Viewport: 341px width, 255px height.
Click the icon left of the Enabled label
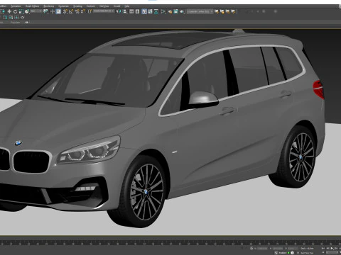click(276, 253)
